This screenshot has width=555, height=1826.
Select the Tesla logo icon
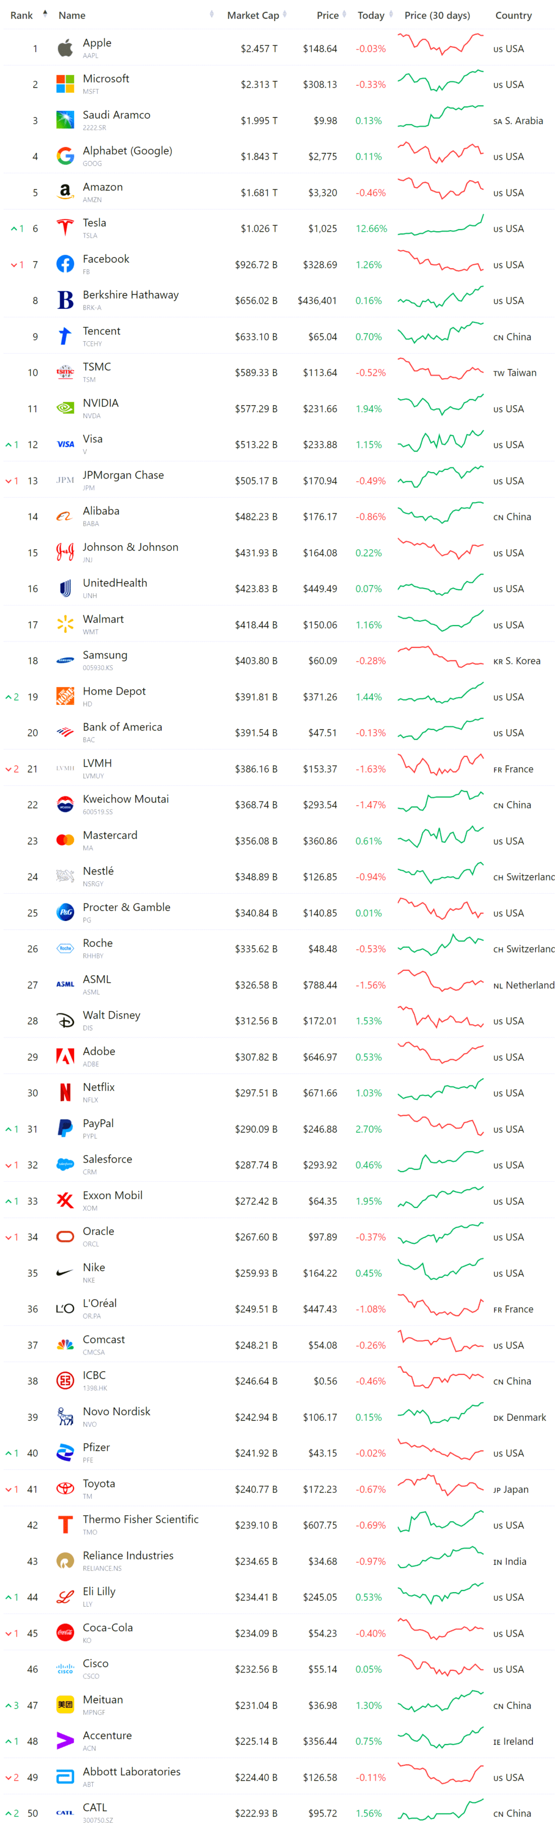pyautogui.click(x=64, y=227)
